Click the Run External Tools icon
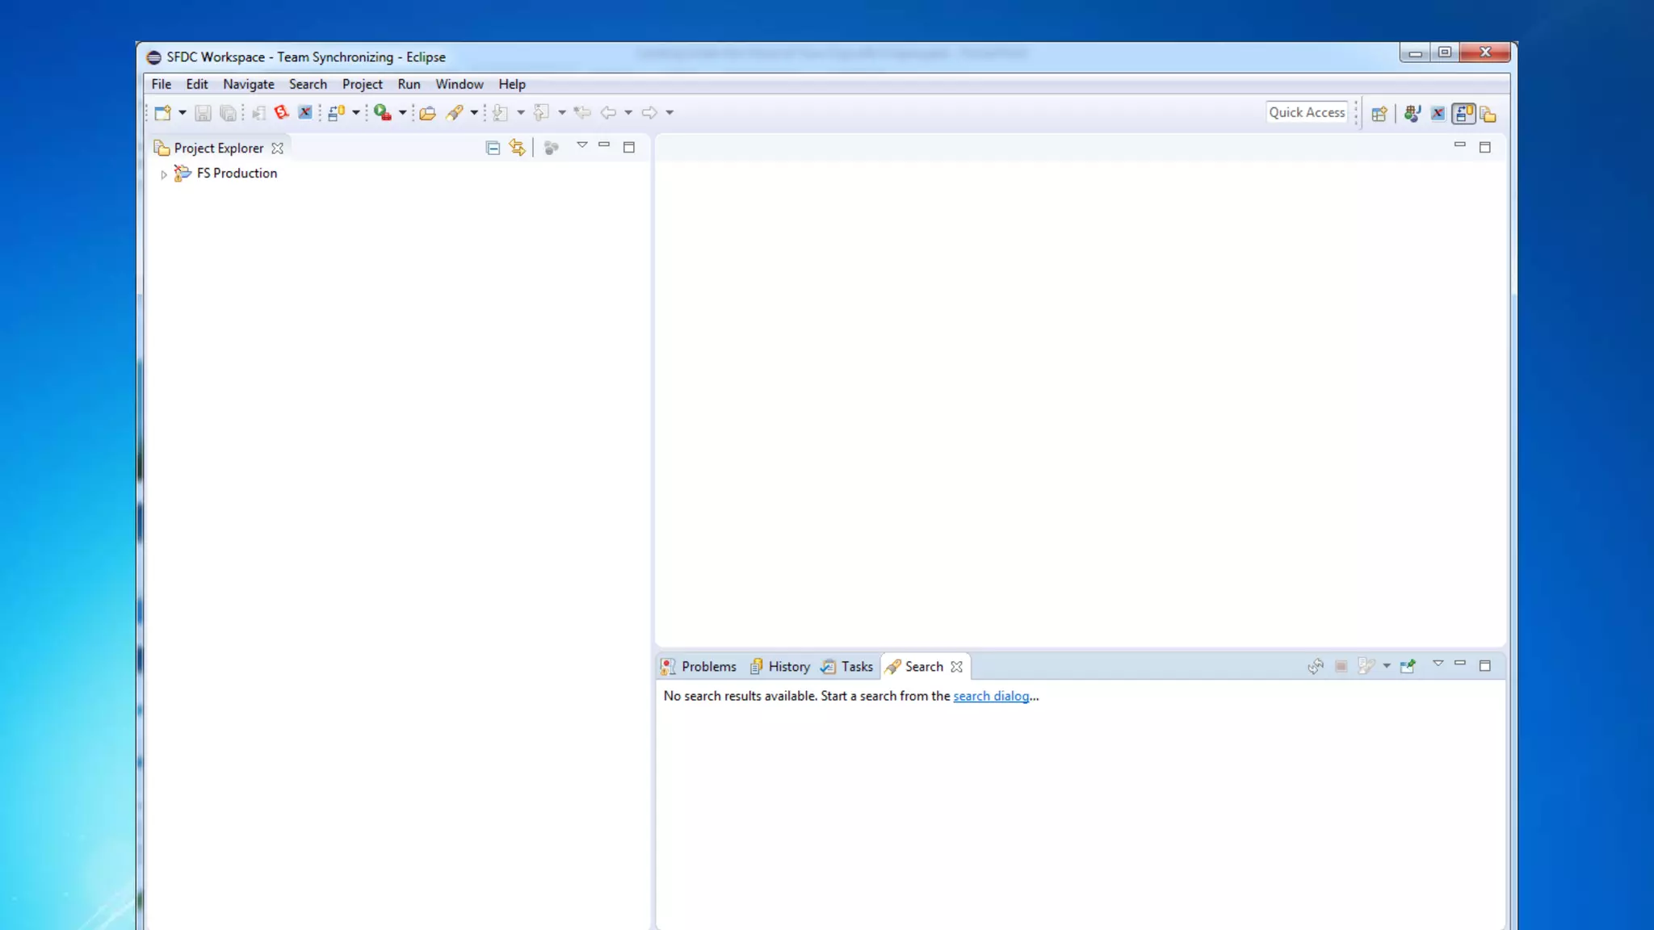1654x930 pixels. pyautogui.click(x=383, y=113)
